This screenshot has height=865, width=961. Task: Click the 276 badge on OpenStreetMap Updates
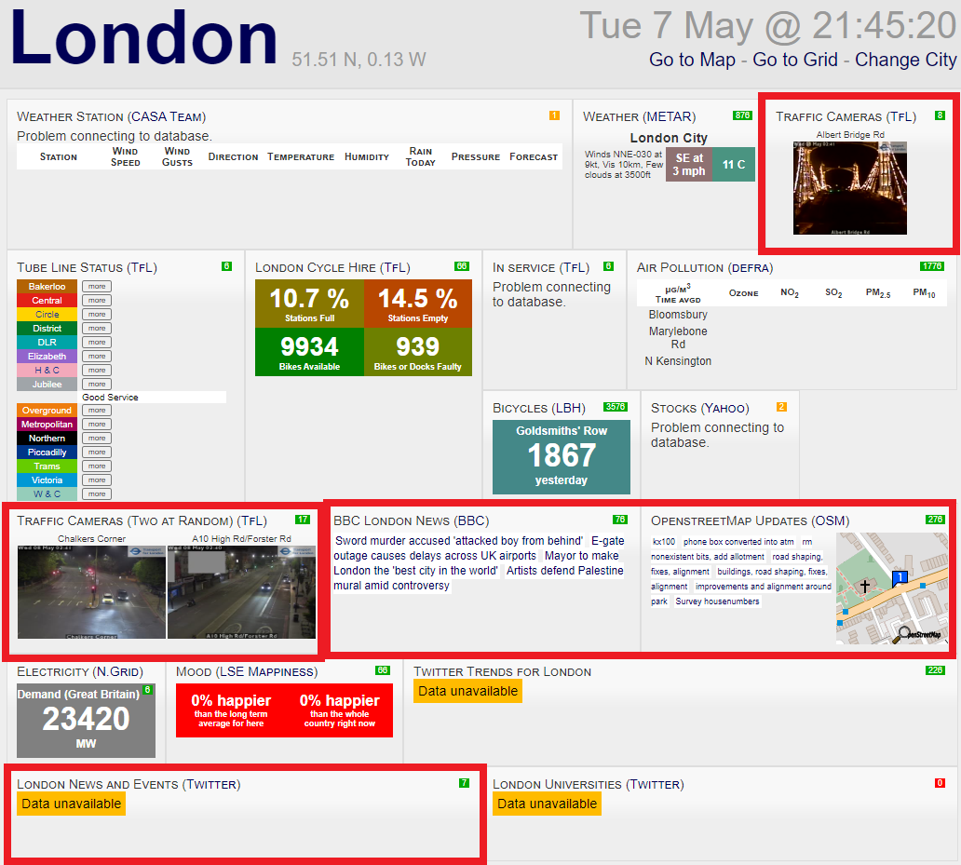pos(935,520)
